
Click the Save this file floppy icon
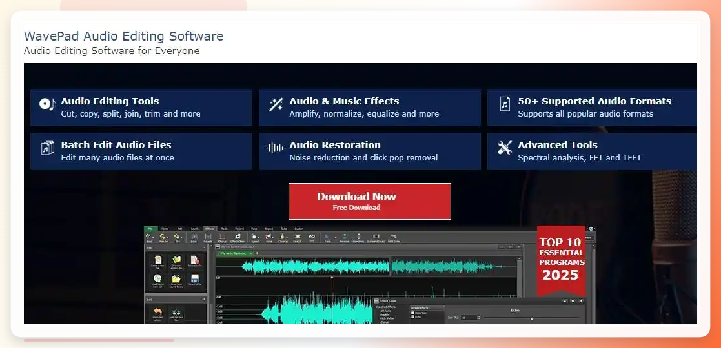(195, 280)
